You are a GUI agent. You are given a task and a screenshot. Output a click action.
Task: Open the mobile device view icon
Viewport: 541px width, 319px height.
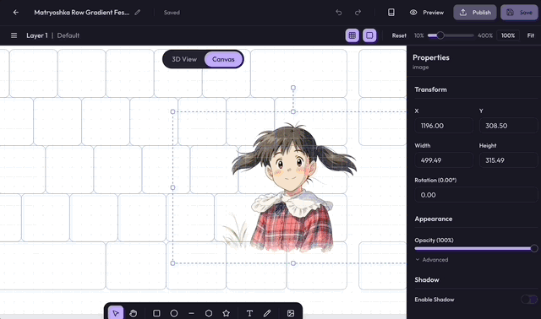point(391,13)
